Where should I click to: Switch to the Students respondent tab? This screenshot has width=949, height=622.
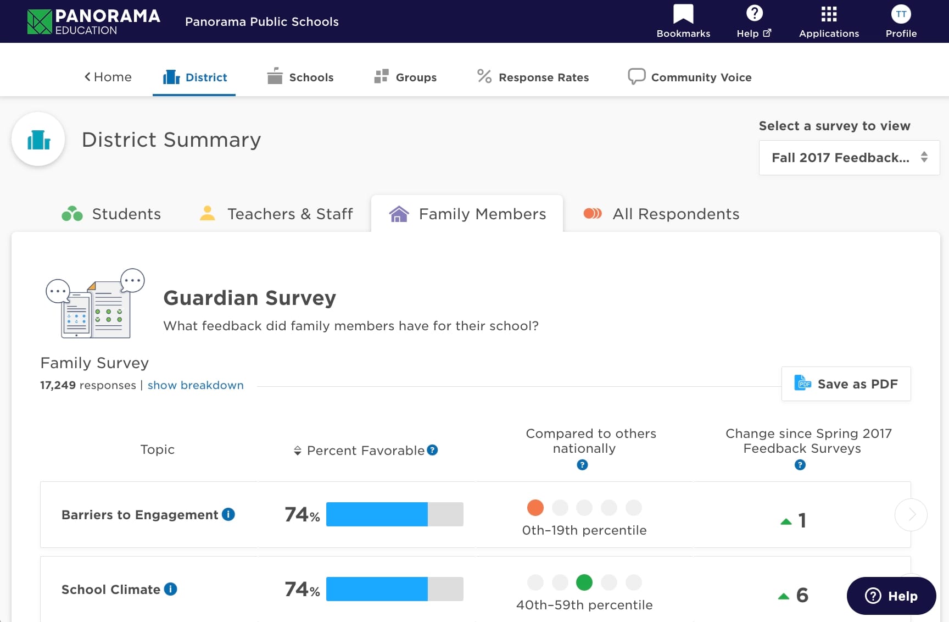pos(111,214)
